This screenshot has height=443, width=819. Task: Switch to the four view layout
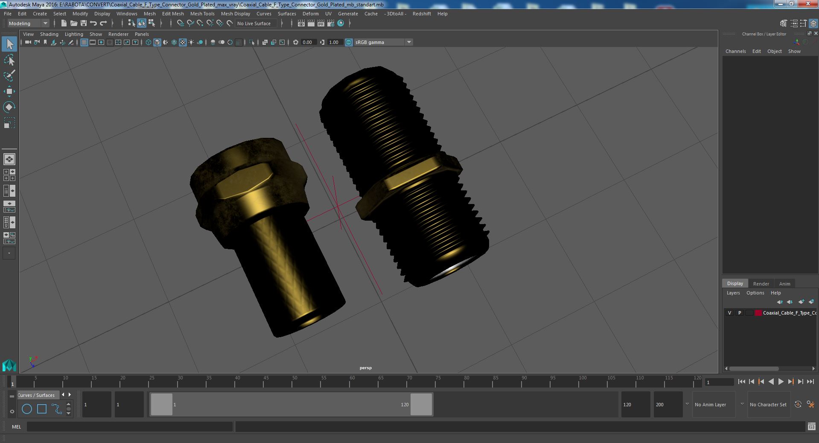[9, 175]
